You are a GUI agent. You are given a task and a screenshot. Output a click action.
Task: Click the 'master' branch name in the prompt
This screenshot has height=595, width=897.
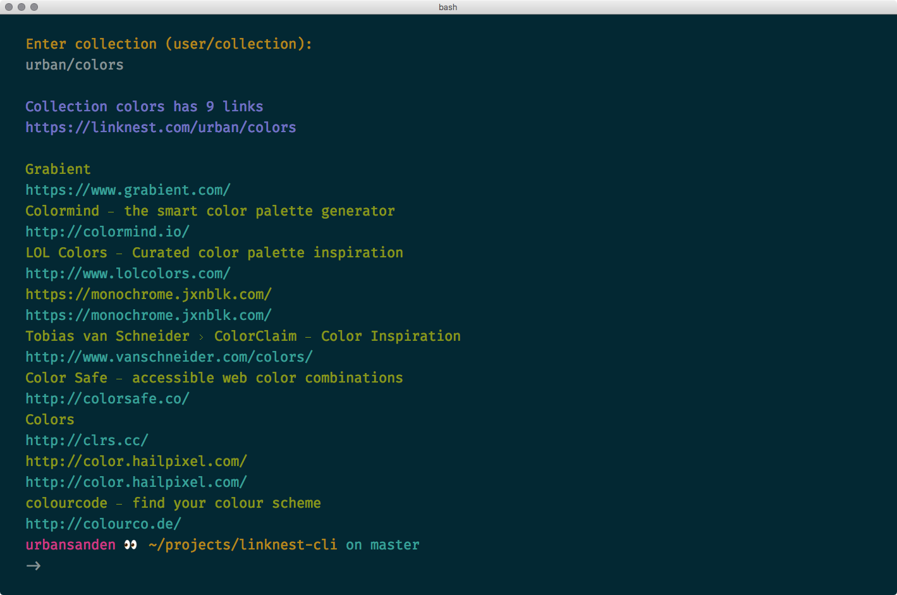[395, 544]
